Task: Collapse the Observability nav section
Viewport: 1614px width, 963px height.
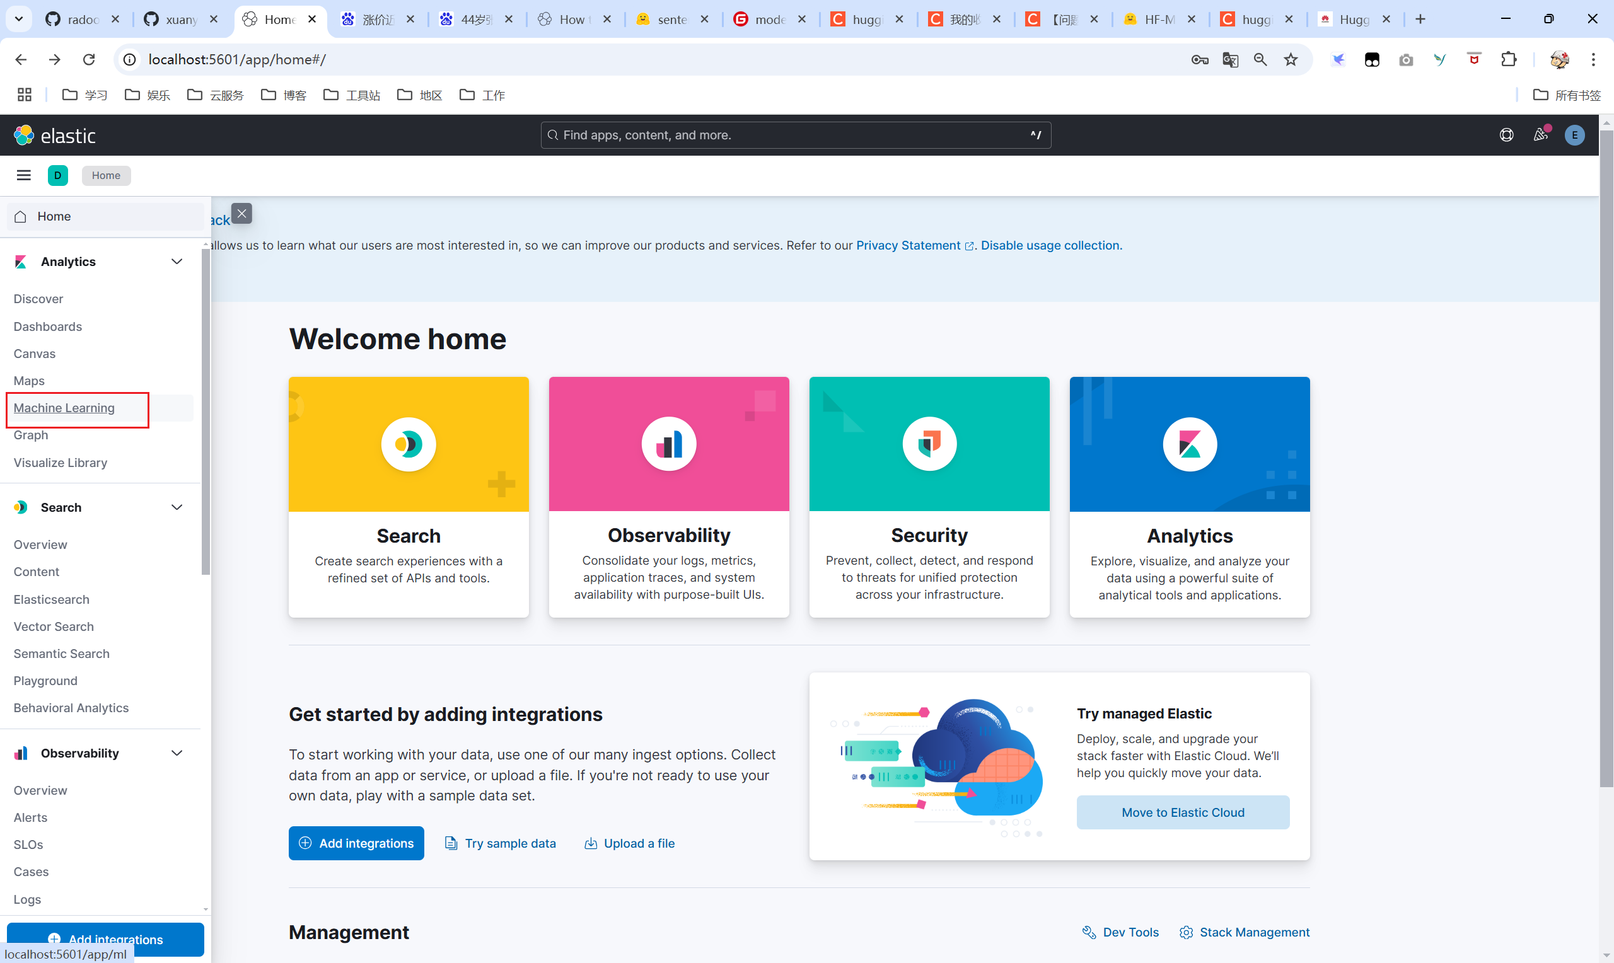Action: 177,753
